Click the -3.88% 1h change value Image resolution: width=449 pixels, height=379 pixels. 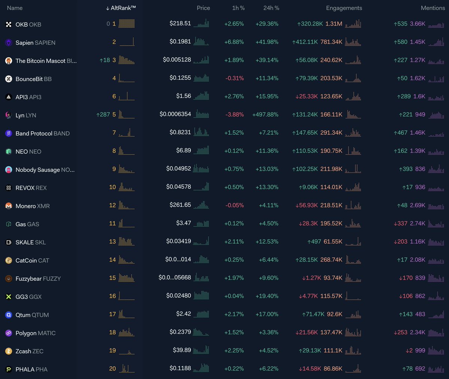[x=235, y=114]
